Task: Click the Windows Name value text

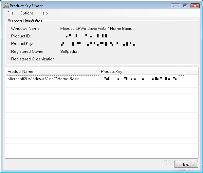Action: pos(96,29)
